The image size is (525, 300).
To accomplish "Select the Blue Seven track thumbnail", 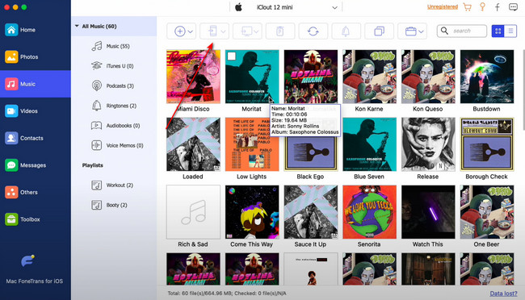I will click(369, 144).
